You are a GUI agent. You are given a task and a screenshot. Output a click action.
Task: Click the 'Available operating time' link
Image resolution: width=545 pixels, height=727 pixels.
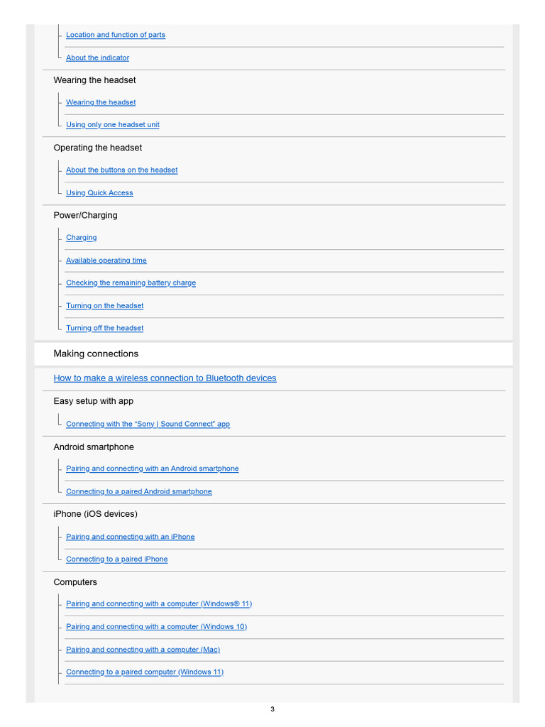pos(106,260)
